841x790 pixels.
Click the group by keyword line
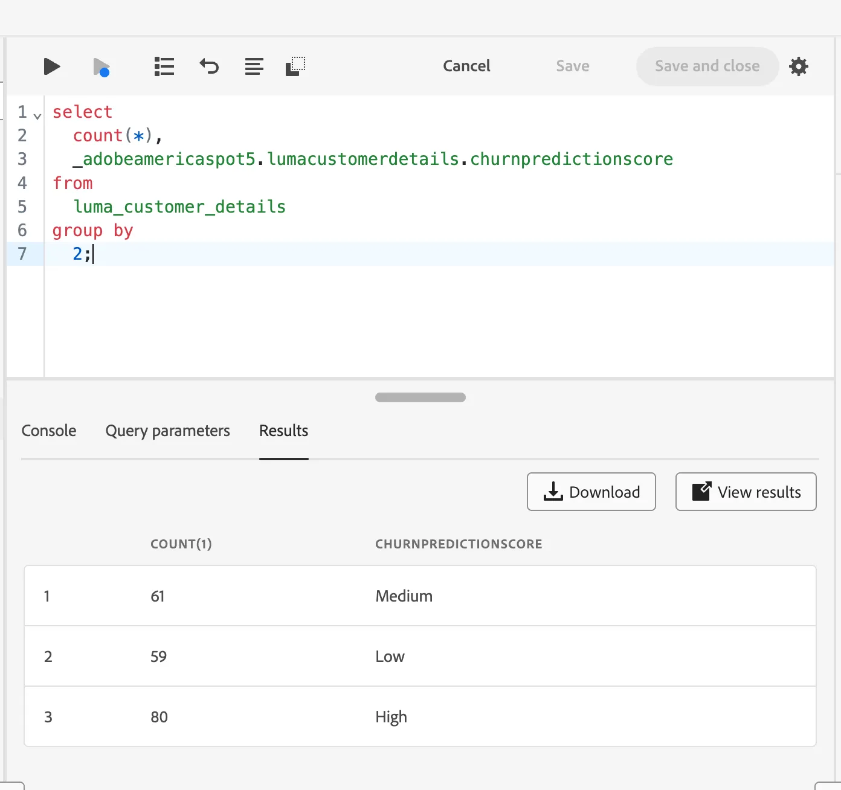coord(93,230)
